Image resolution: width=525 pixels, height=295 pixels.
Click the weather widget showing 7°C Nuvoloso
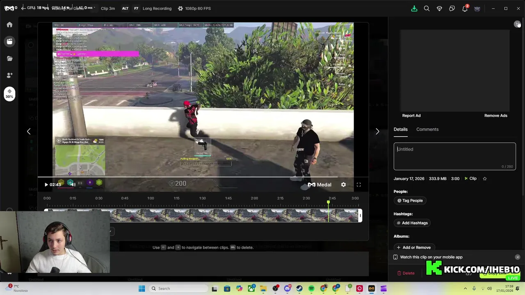click(16, 288)
